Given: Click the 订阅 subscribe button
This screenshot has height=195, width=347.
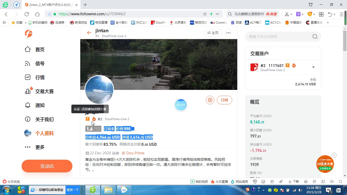Looking at the screenshot, I should [x=225, y=100].
